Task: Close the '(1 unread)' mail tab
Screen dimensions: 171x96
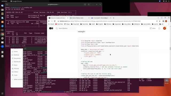Action: (110, 18)
